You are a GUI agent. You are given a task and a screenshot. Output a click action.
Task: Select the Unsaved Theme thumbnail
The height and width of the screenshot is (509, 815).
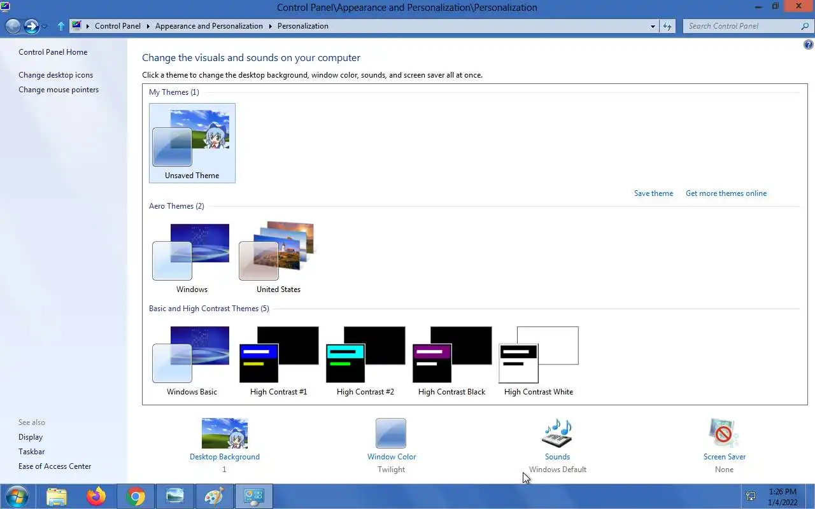click(192, 143)
